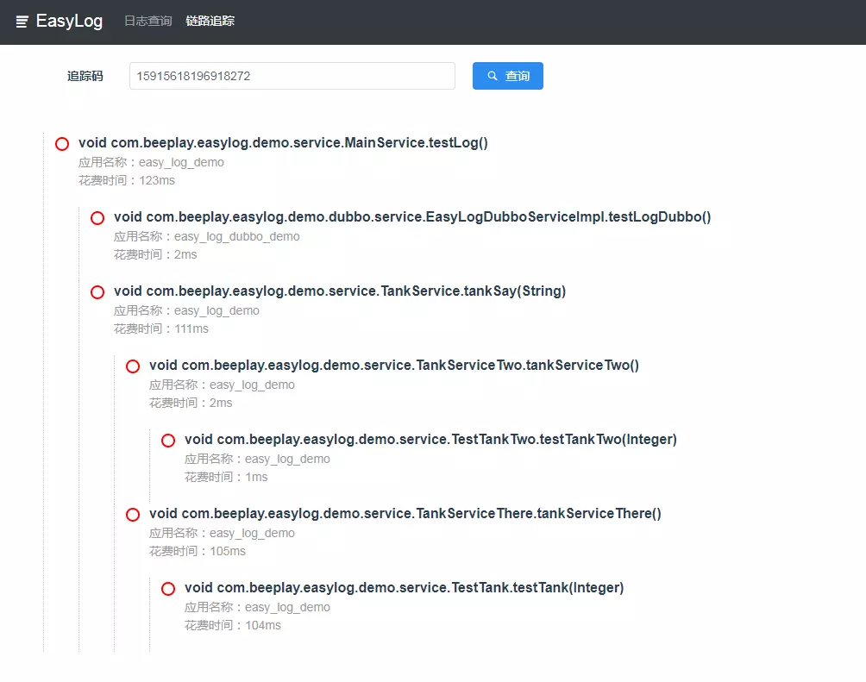Click the red circle beside TestTank.testTank(Integer)

click(168, 589)
